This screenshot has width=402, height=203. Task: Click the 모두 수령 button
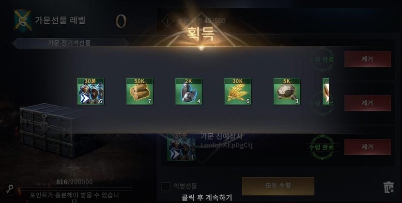click(278, 186)
